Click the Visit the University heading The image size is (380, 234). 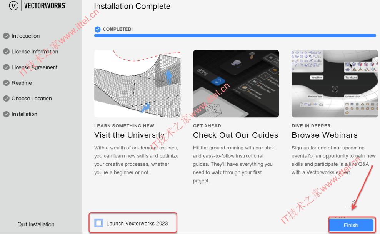[129, 135]
